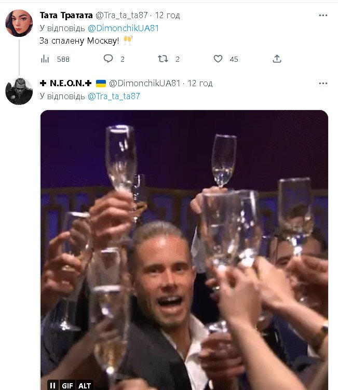Image resolution: width=338 pixels, height=390 pixels.
Task: Share Тата Тратата's tweet via share icon
Action: tap(277, 59)
